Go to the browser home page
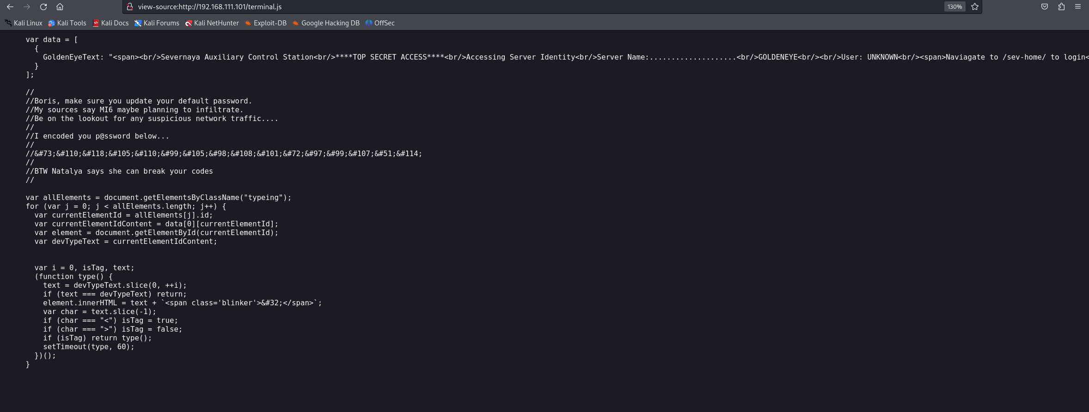The image size is (1089, 412). tap(60, 7)
